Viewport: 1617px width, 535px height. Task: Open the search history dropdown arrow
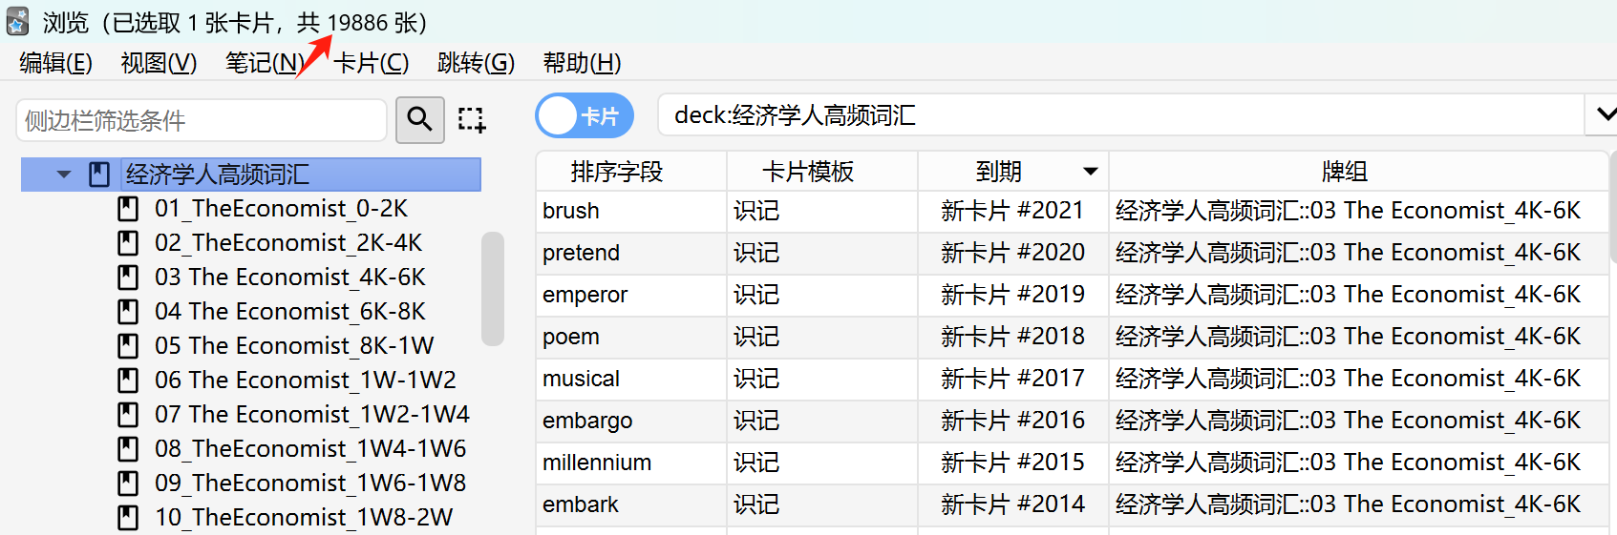[x=1603, y=115]
